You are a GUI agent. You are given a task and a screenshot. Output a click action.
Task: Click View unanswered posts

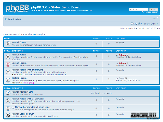tap(15, 34)
